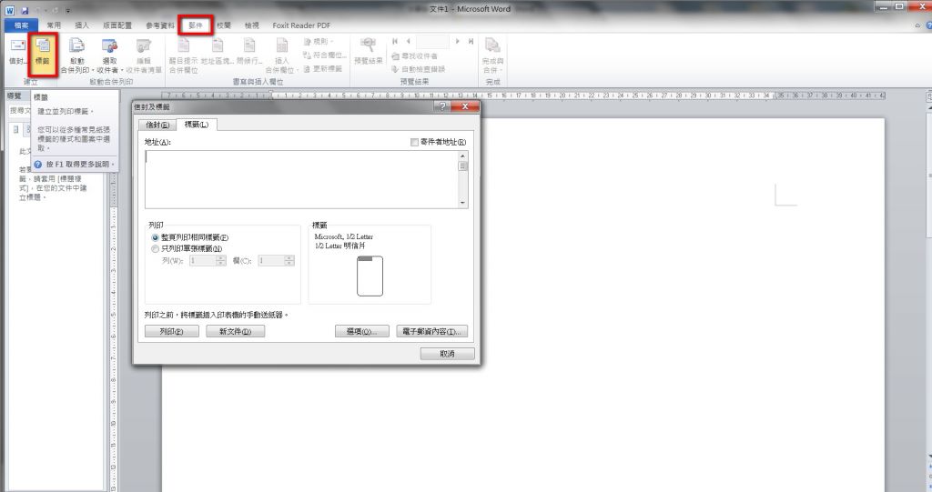This screenshot has height=492, width=932.
Task: Click the Save icon in quick access toolbar
Action: [25, 9]
